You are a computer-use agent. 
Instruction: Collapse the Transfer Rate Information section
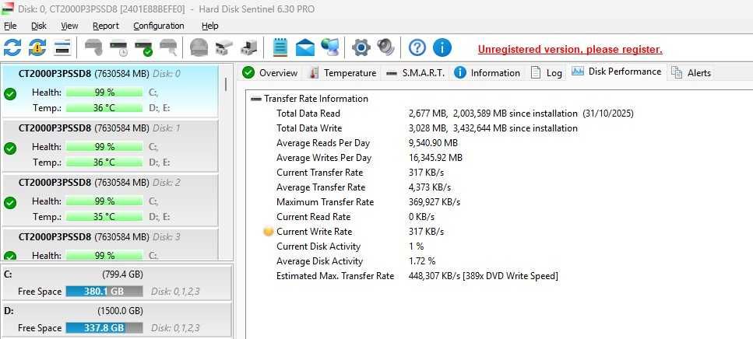click(x=256, y=99)
